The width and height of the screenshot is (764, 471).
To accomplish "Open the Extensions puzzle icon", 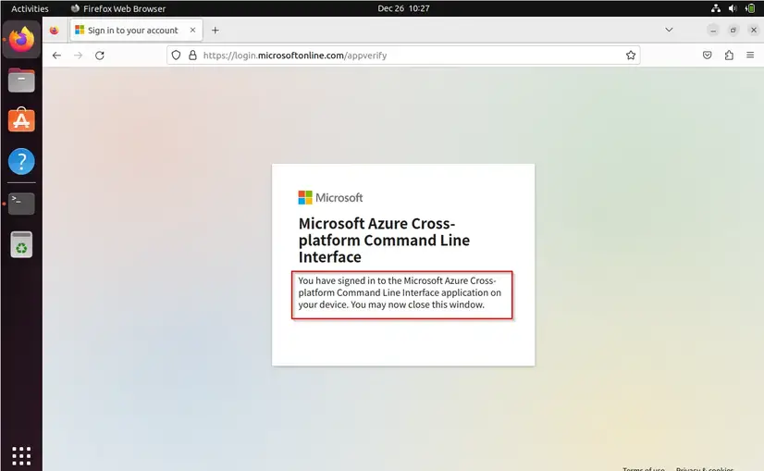I will click(x=729, y=56).
